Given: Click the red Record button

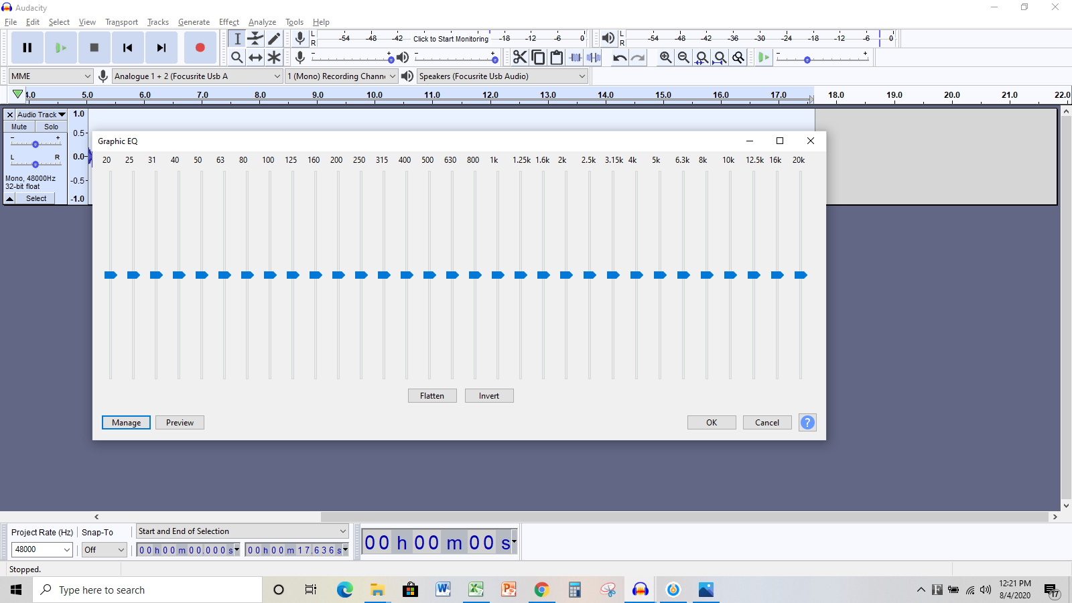Looking at the screenshot, I should pyautogui.click(x=200, y=48).
